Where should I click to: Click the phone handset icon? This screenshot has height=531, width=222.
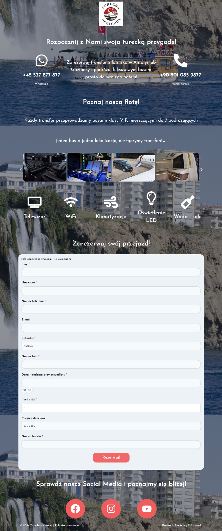coord(180,61)
